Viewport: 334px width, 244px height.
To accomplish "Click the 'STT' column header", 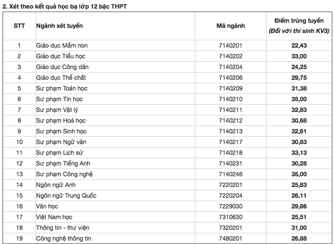I will (x=19, y=26).
